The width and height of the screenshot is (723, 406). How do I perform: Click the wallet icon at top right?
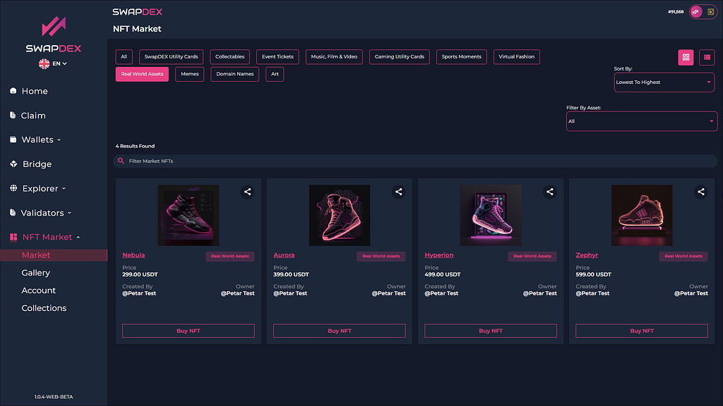pos(710,11)
